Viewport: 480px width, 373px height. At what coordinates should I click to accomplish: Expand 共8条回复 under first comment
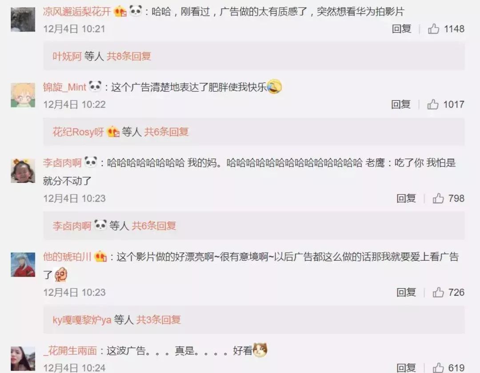click(128, 56)
